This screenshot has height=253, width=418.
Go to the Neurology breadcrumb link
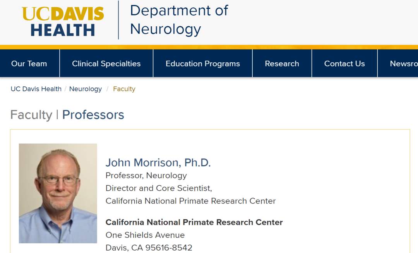tap(85, 89)
